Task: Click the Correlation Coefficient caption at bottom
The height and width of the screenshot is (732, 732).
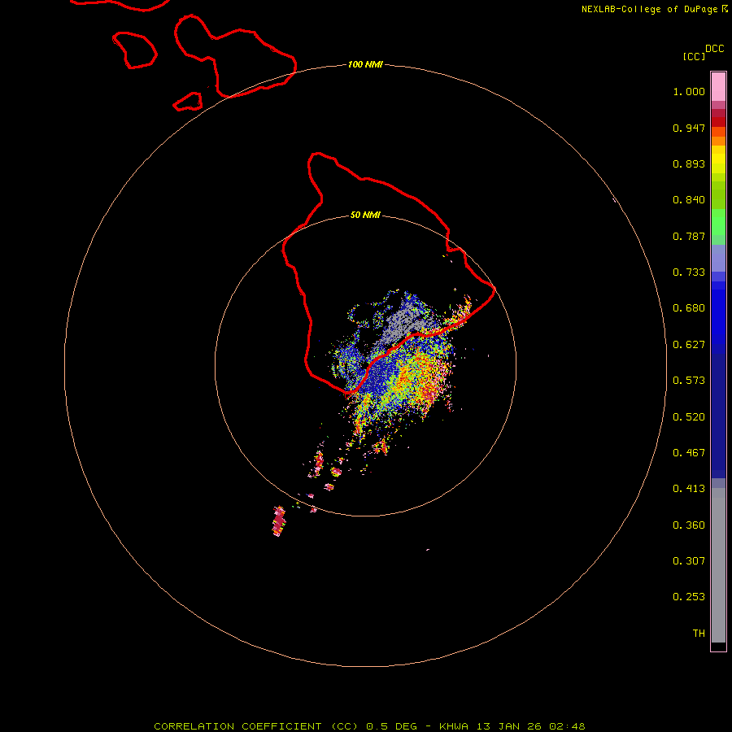Action: click(x=369, y=726)
